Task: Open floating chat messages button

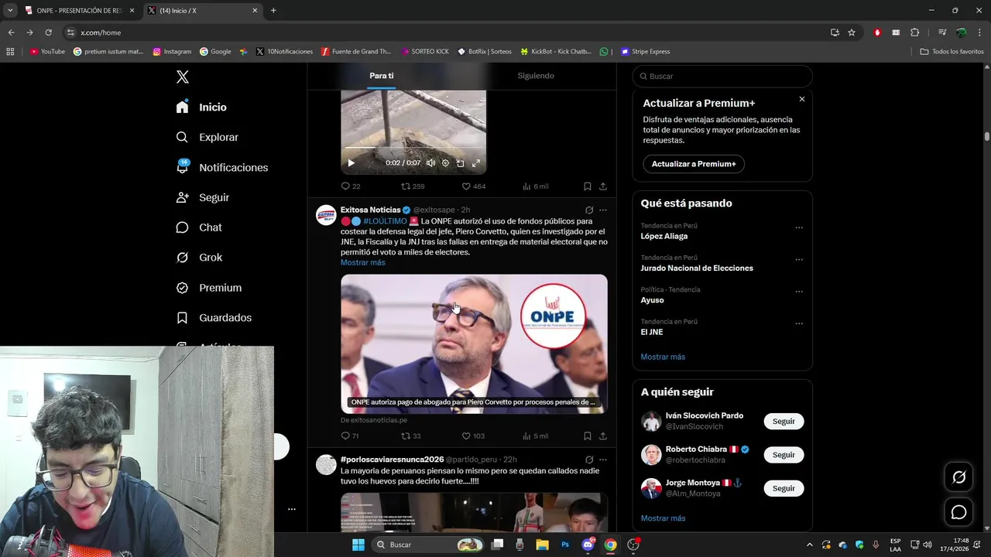Action: [x=958, y=512]
